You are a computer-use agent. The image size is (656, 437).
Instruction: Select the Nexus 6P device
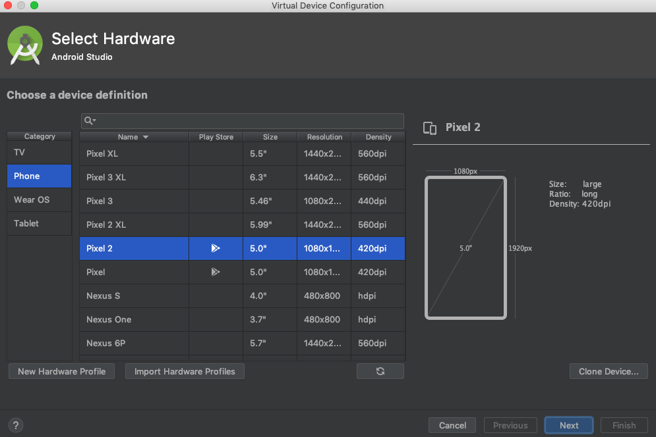pyautogui.click(x=242, y=343)
